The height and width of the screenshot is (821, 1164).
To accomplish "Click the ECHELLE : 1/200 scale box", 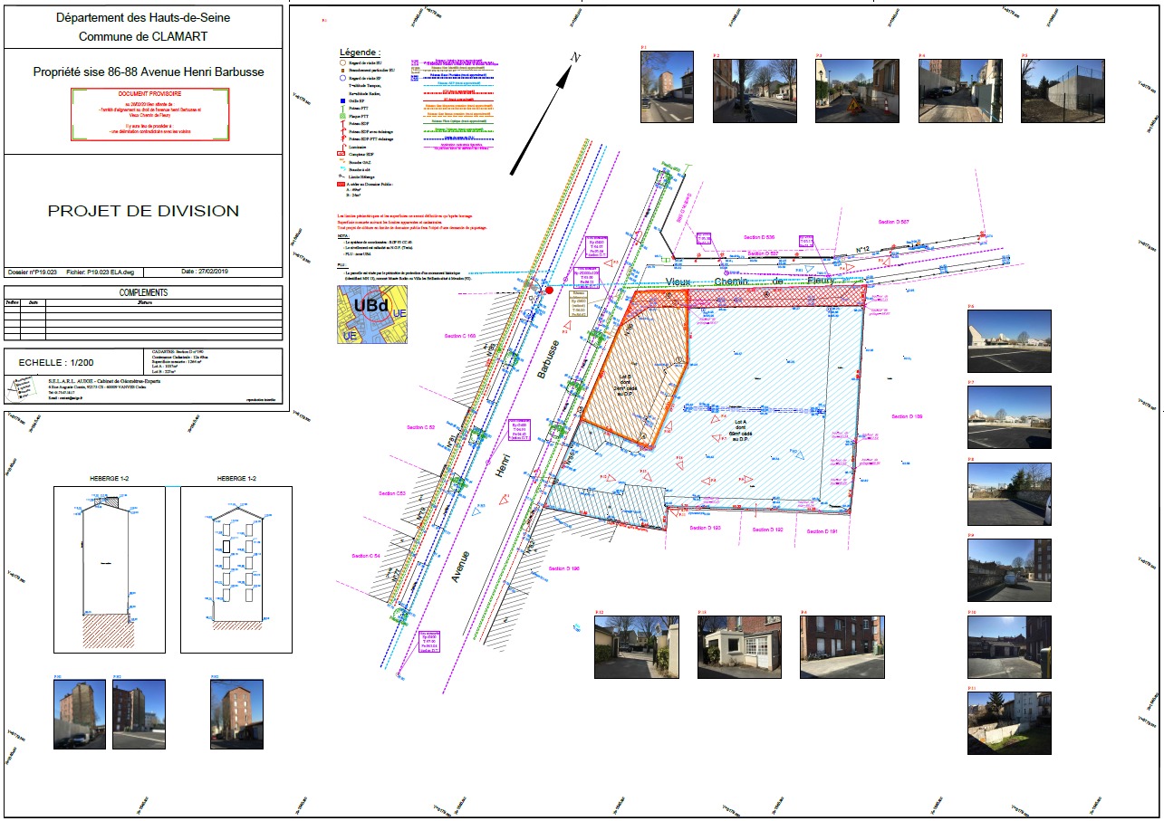I will (73, 362).
